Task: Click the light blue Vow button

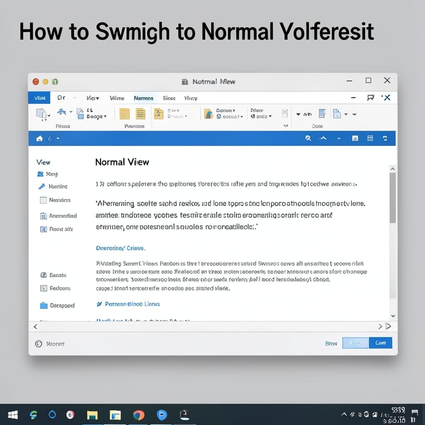Action: click(355, 343)
